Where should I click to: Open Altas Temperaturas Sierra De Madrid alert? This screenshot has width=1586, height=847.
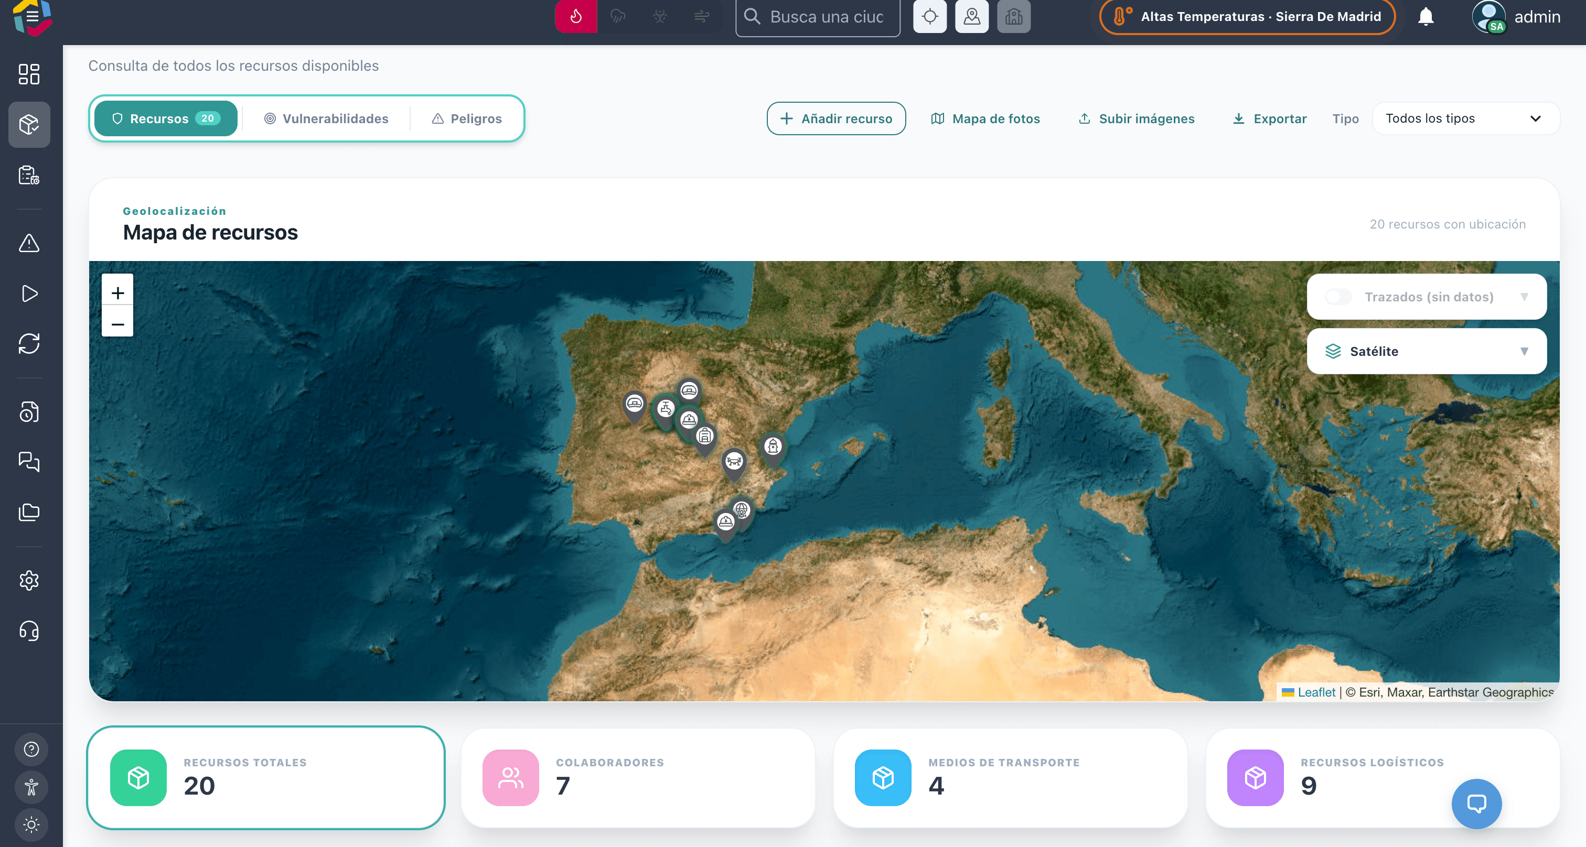pyautogui.click(x=1247, y=17)
